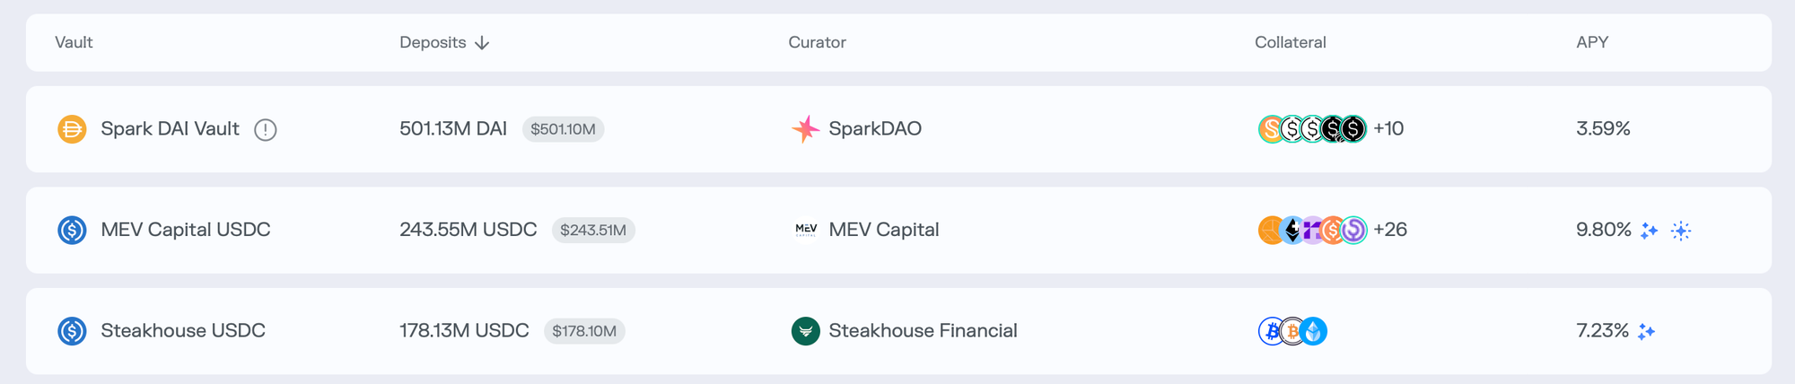Screen dimensions: 1795x384
Task: Click the sparkle icon next to 7.23%
Action: tap(1646, 332)
